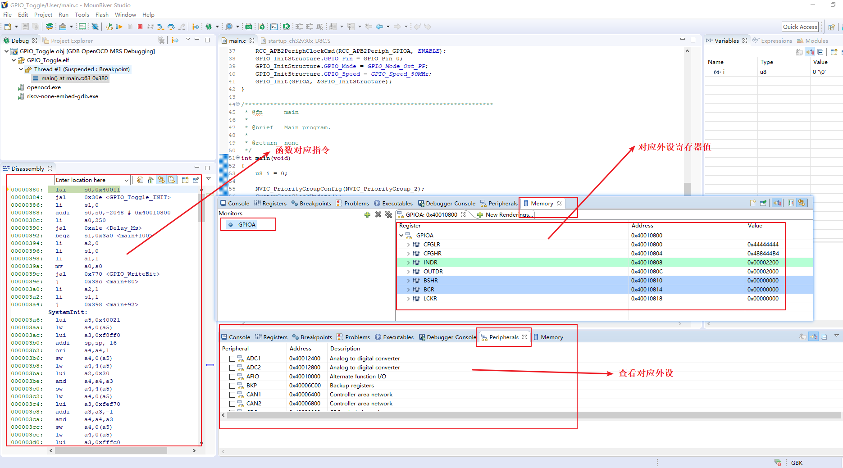The image size is (843, 468).
Task: Select the openocd.exe process entry
Action: 39,87
